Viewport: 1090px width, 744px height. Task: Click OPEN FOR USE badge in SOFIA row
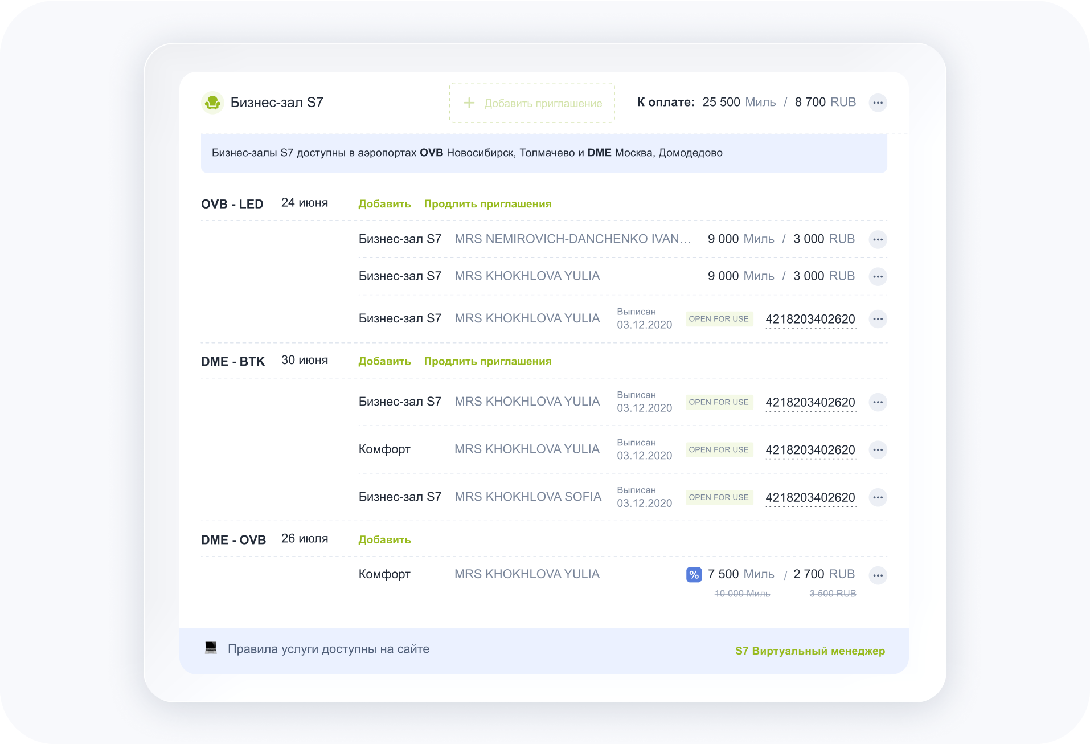tap(719, 497)
